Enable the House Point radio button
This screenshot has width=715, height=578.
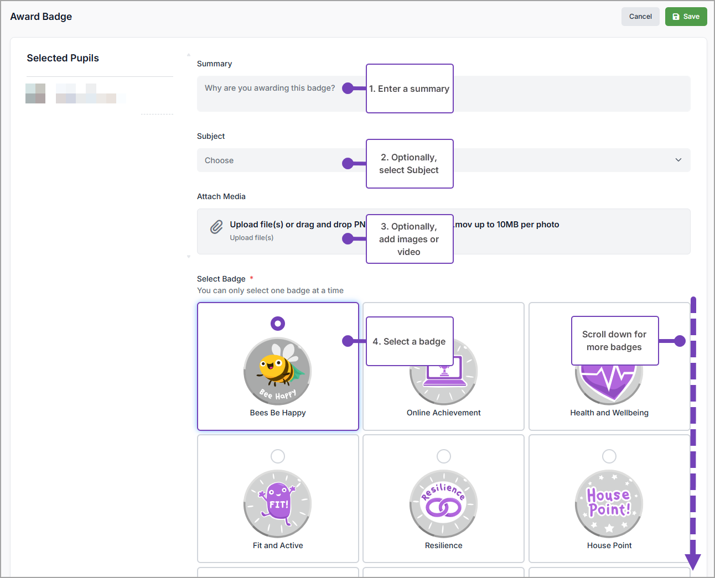609,456
